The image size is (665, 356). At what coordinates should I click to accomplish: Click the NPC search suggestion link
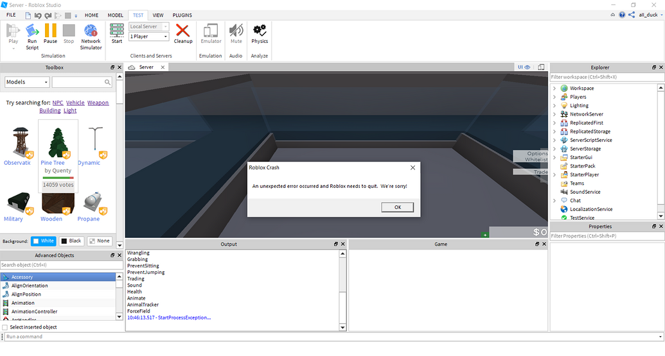[58, 103]
